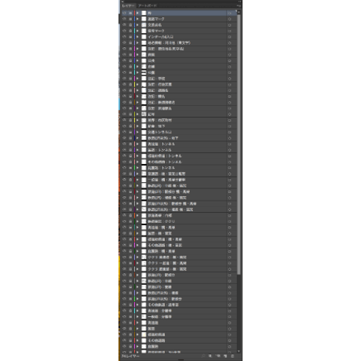Switch to the レイヤー tab
361x361 pixels.
[128, 5]
